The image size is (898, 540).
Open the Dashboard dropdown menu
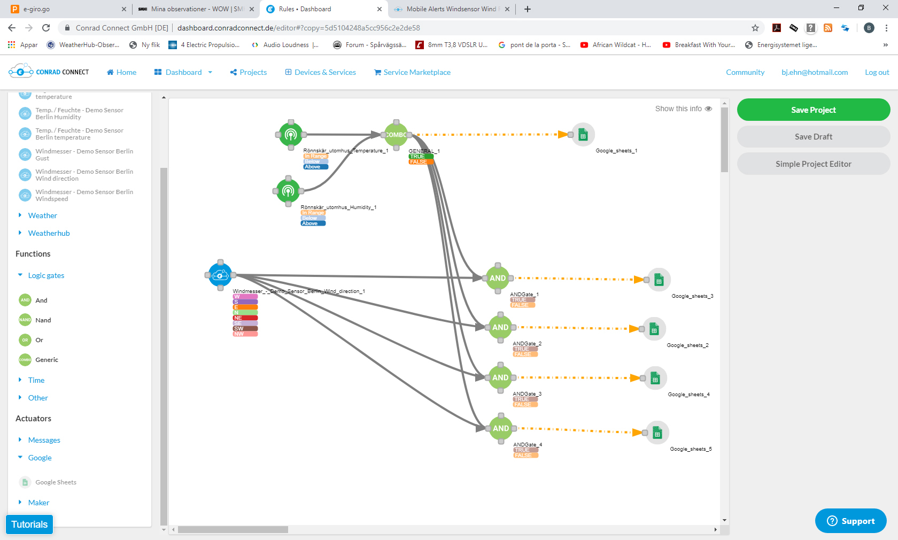(183, 72)
